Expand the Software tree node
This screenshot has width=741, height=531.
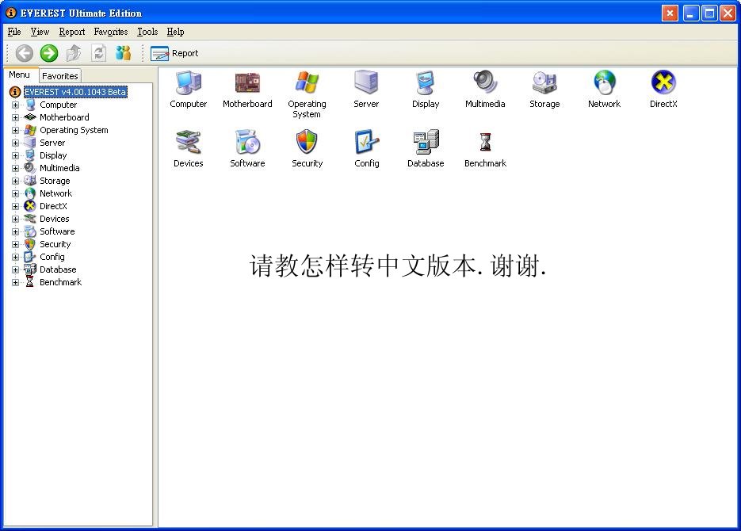(x=15, y=232)
